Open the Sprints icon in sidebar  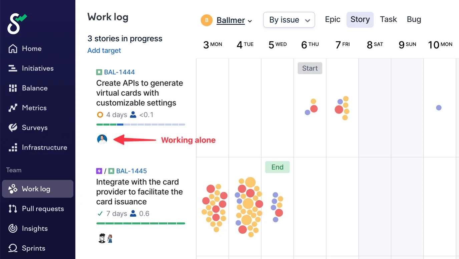(x=13, y=248)
